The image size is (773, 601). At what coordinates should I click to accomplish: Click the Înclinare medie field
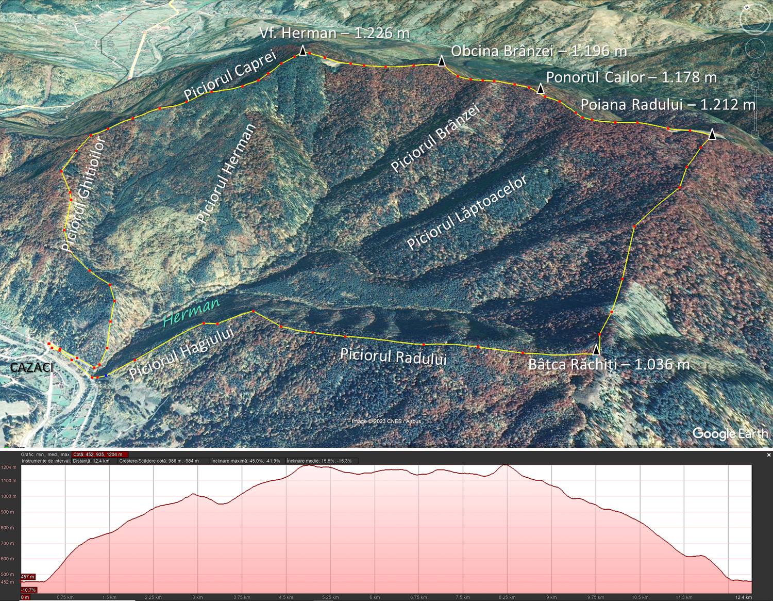point(321,461)
